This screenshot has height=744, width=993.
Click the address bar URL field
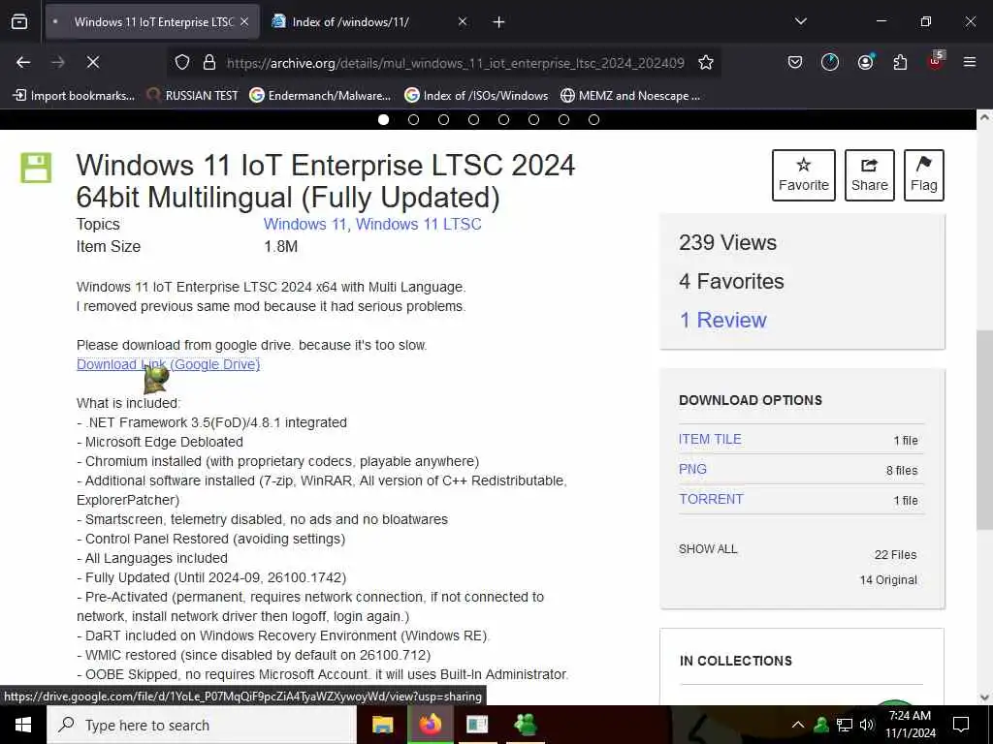coord(456,63)
